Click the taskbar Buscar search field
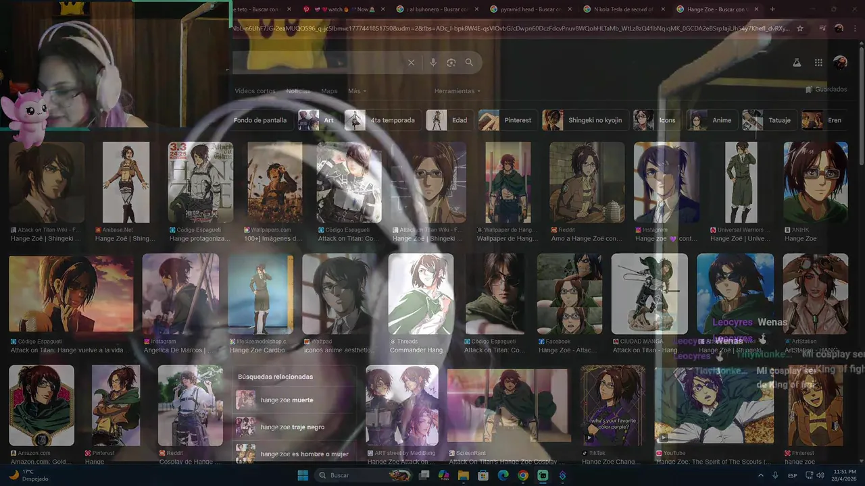Screen dimensions: 865x486 [x=364, y=475]
